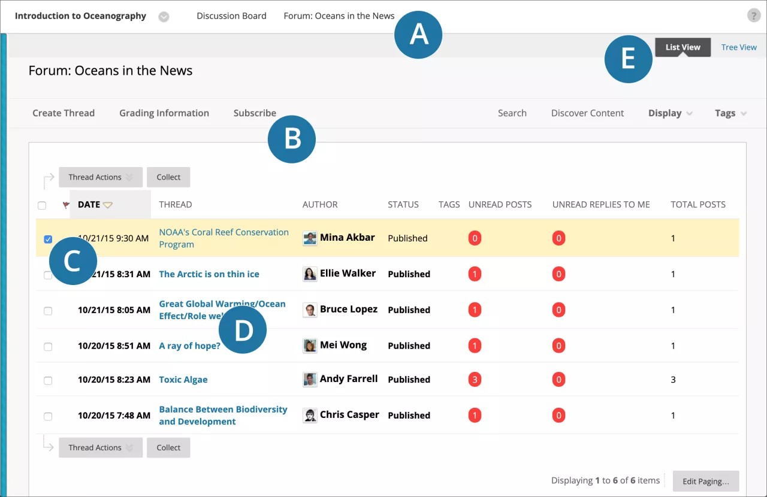
Task: Uncheck the NOAA's Coral Reef Conservation thread checkbox
Action: click(x=48, y=238)
